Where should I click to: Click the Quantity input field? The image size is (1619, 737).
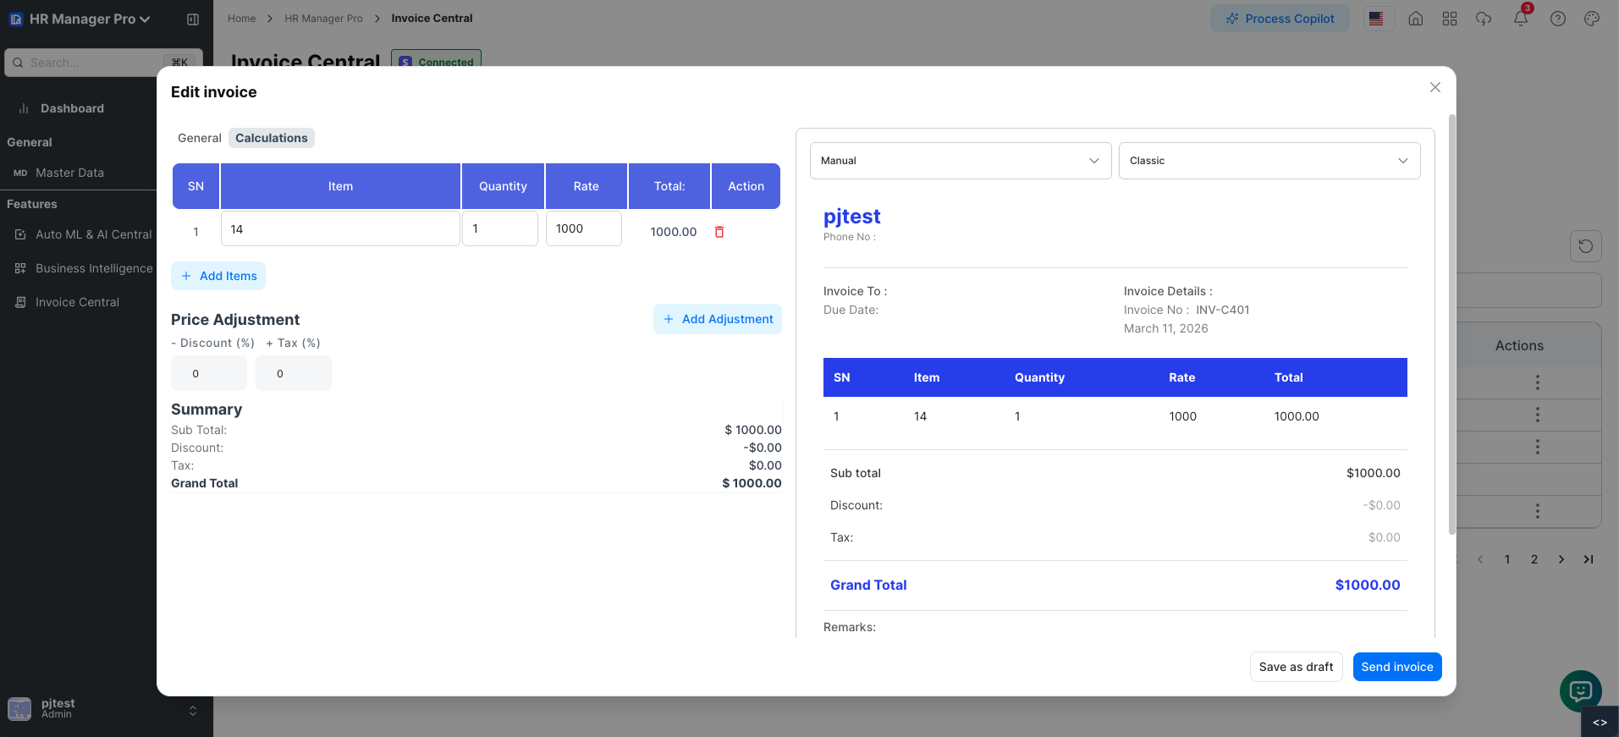tap(500, 228)
